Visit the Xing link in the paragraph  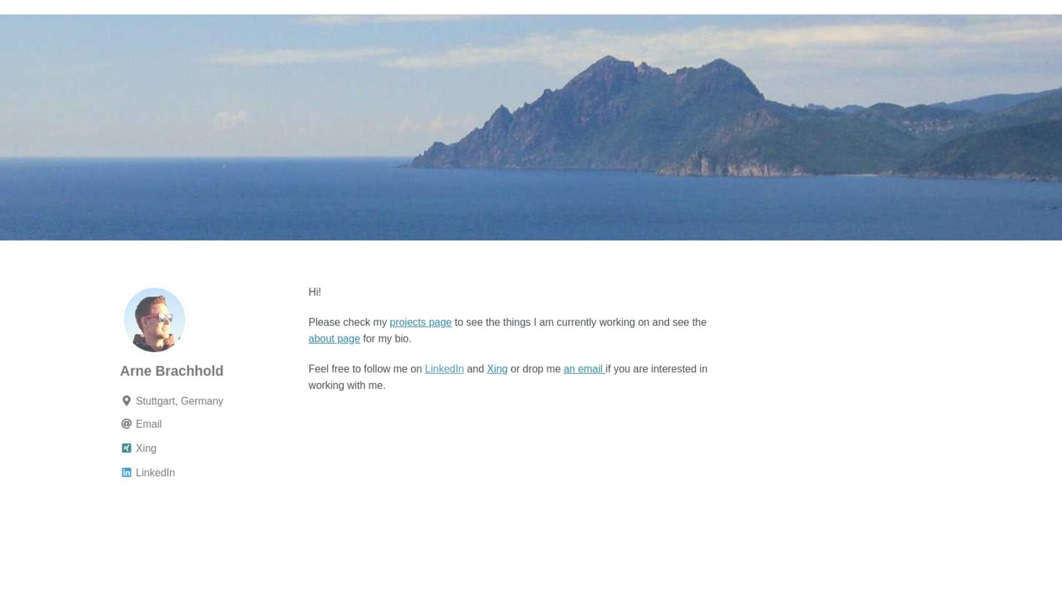coord(497,369)
